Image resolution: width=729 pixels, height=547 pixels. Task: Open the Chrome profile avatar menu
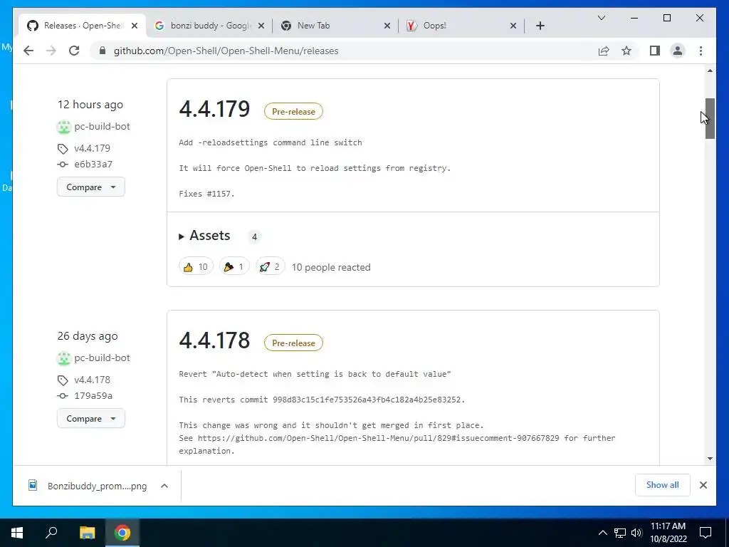pos(678,51)
